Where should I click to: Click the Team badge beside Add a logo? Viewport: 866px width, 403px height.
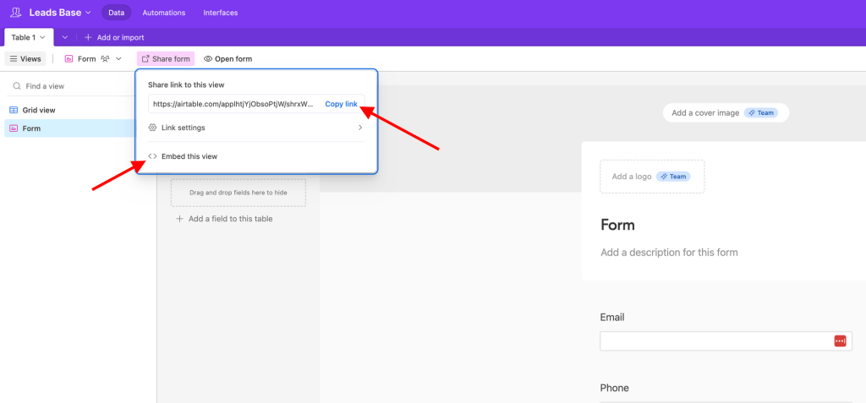tap(672, 177)
